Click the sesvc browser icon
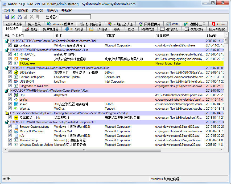 click(16, 104)
